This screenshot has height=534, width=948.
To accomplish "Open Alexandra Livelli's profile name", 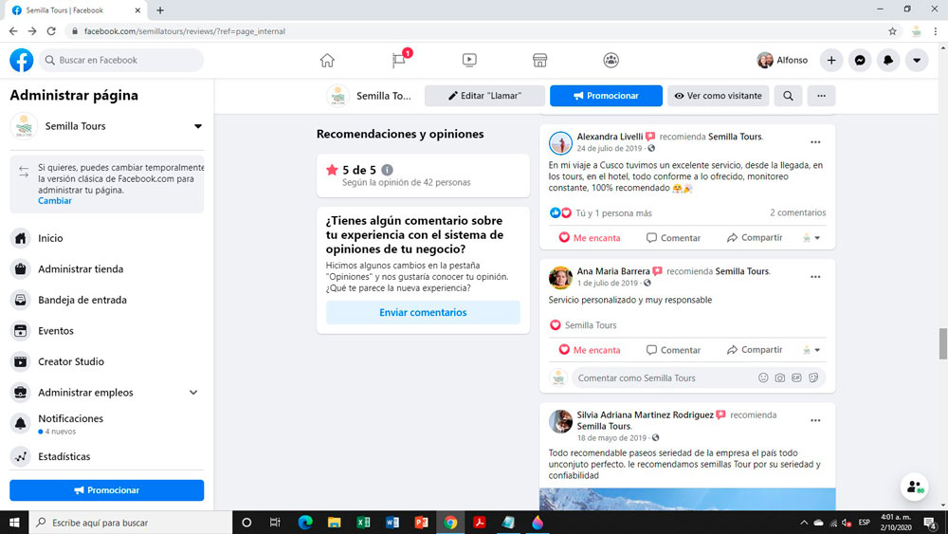I will pyautogui.click(x=610, y=137).
